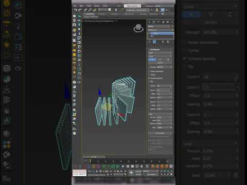This screenshot has height=185, width=247.
Task: Click the Create plus-sign panel icon
Action: pyautogui.click(x=149, y=22)
